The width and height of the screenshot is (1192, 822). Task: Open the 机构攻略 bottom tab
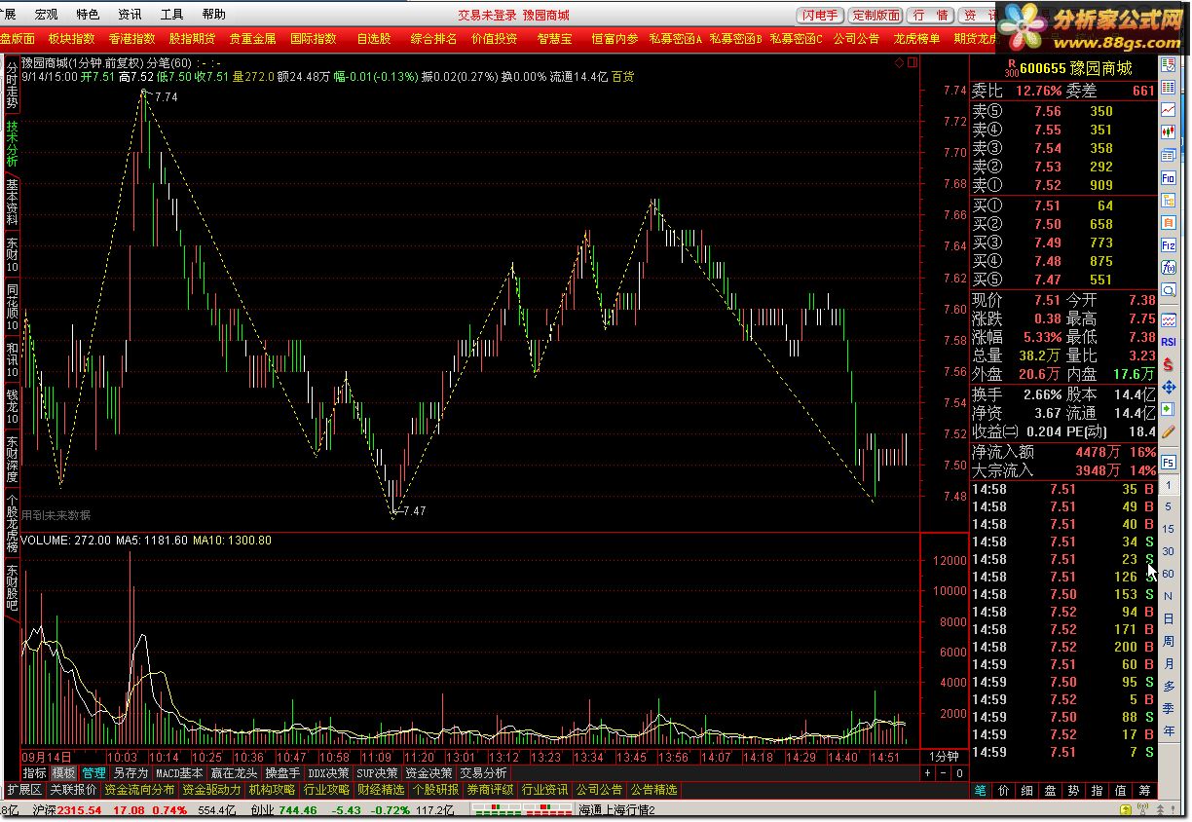coord(272,790)
